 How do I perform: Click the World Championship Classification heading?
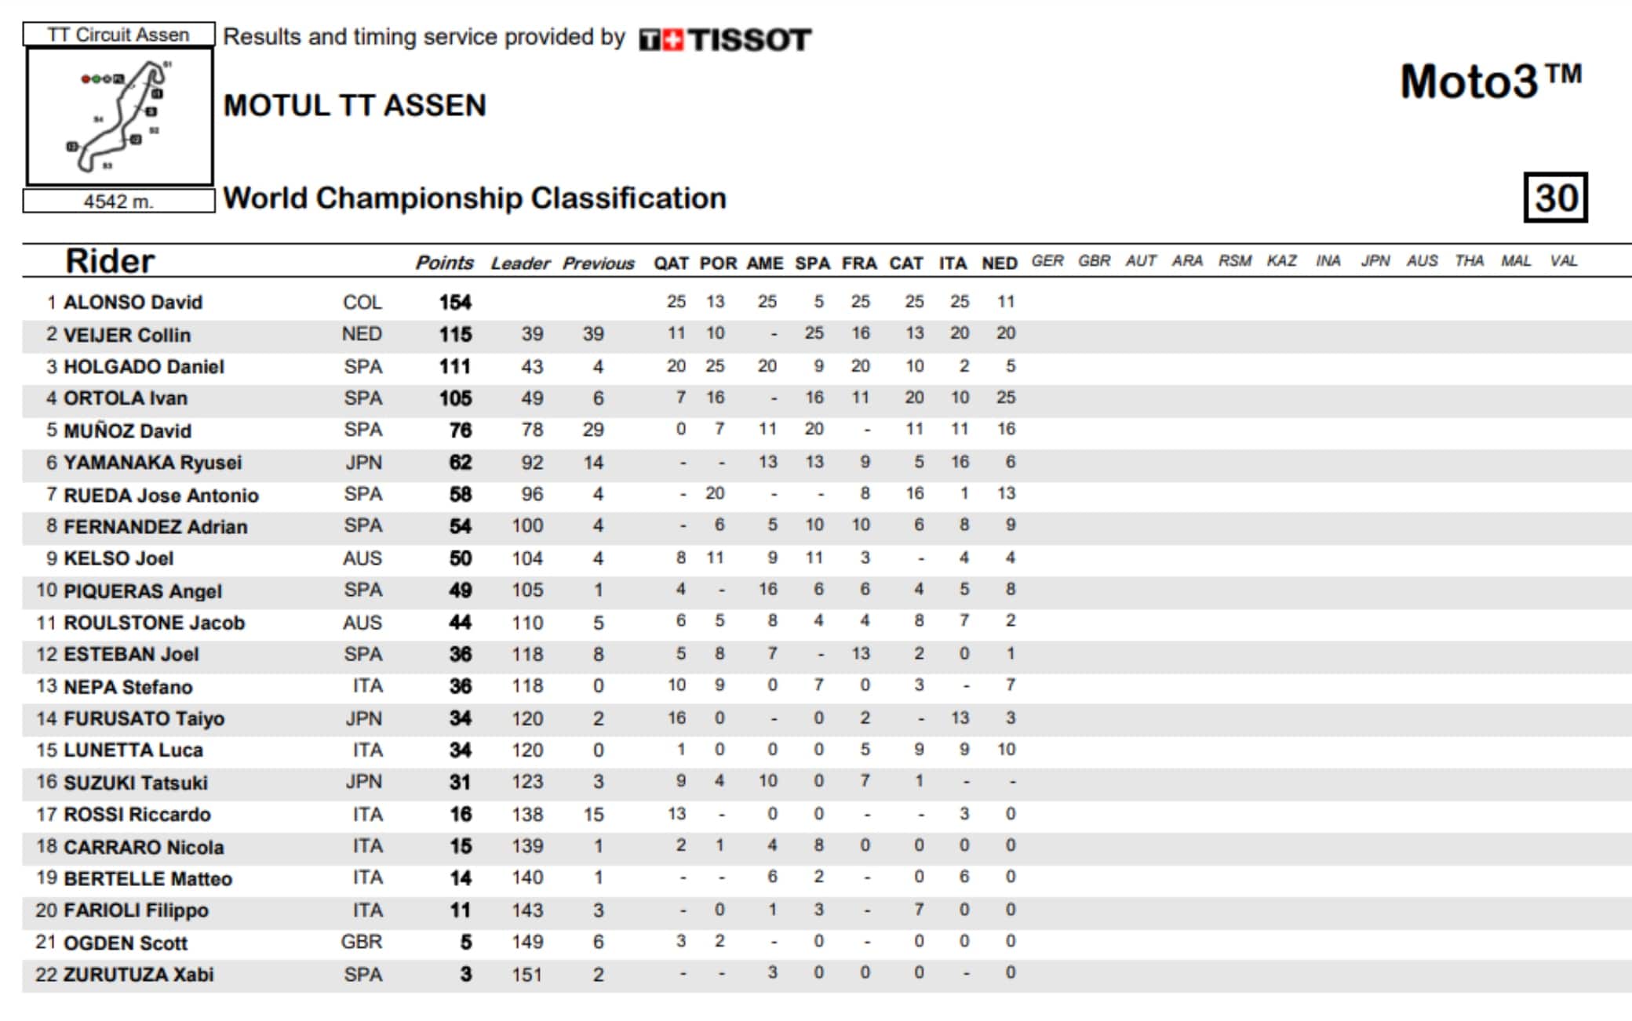coord(475,198)
